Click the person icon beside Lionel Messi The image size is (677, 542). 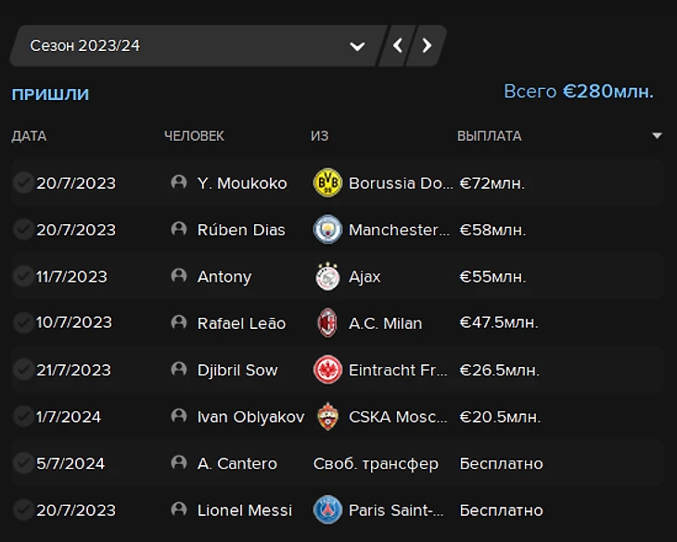(x=179, y=510)
